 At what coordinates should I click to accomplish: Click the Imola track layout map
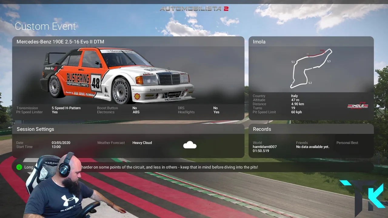tap(311, 68)
